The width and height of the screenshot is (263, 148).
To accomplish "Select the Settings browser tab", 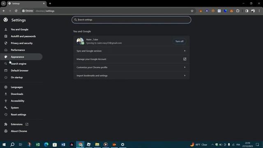I will click(26, 4).
